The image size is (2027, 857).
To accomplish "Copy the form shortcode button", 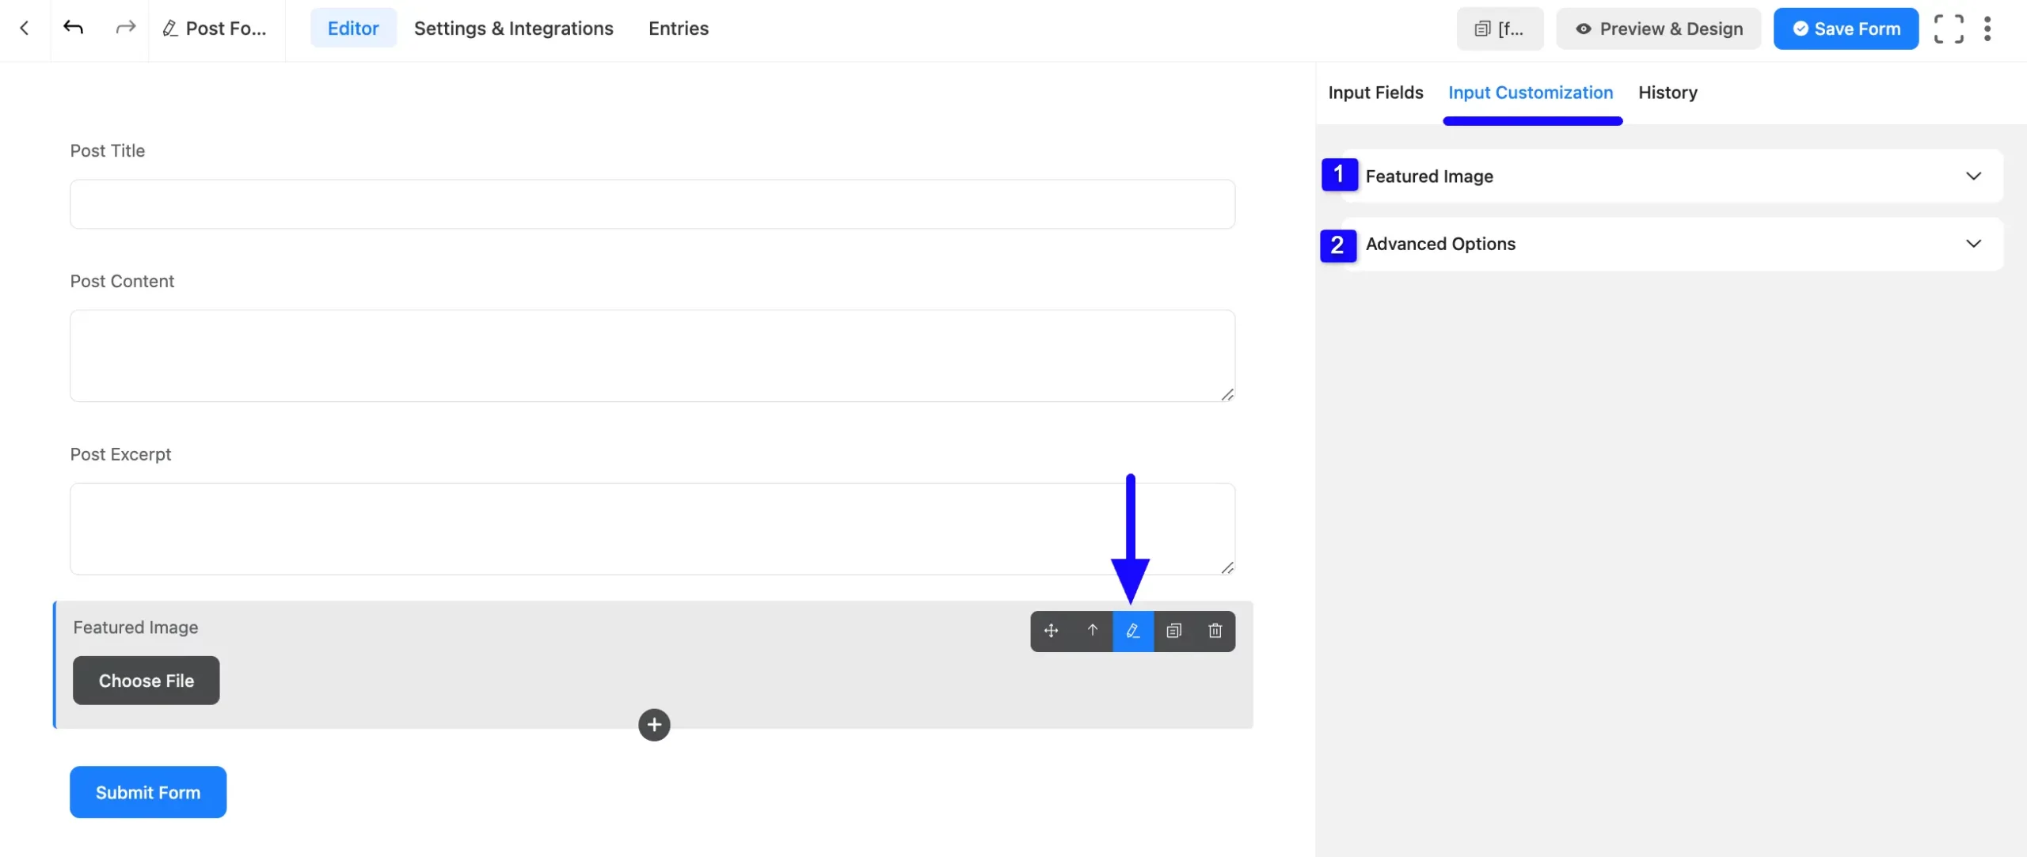I will [x=1500, y=28].
